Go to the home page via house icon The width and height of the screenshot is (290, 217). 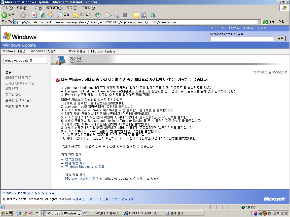[x=50, y=15]
